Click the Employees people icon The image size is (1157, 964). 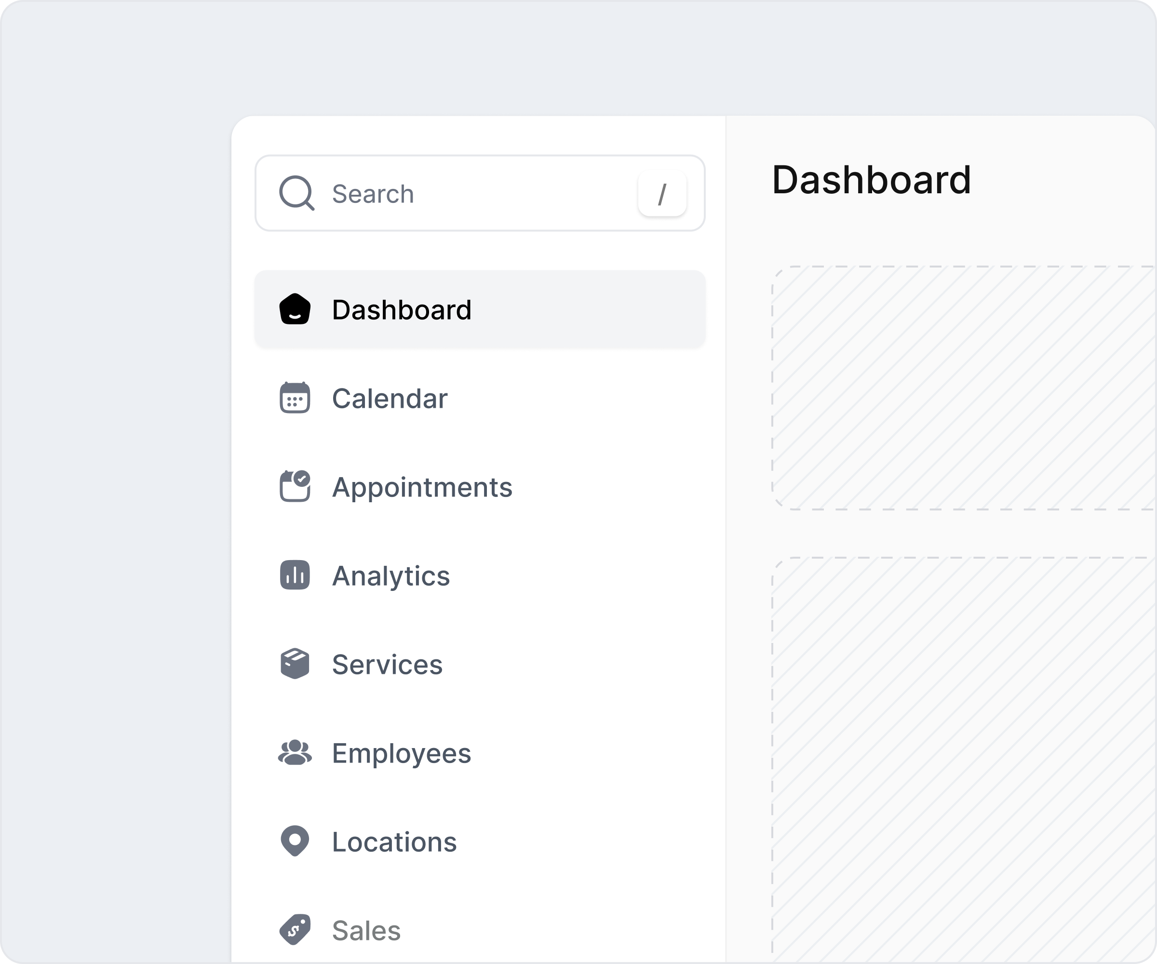(295, 752)
